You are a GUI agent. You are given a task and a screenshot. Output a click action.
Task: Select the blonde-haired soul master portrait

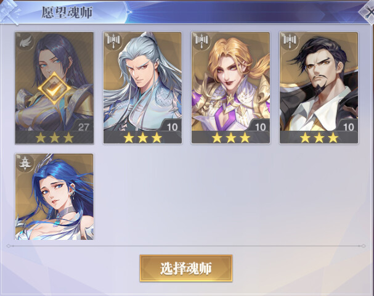230,88
